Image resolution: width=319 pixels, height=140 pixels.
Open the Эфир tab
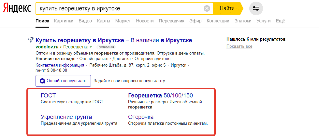tap(196, 21)
